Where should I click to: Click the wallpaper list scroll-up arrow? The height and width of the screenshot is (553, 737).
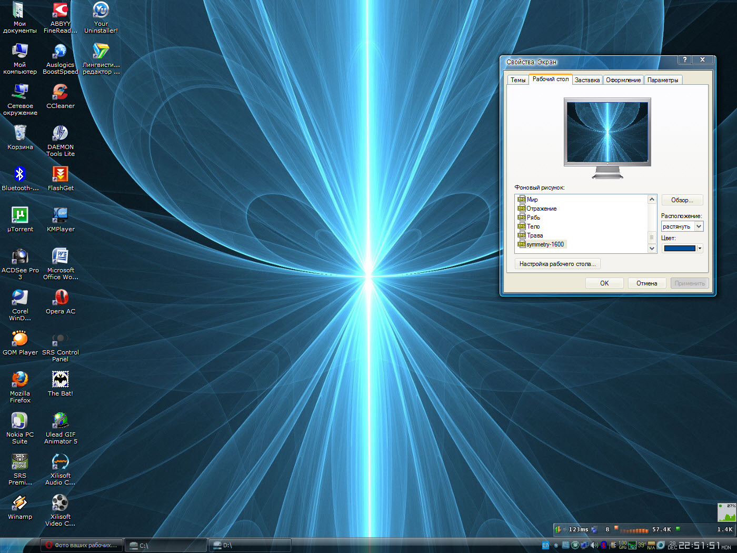652,199
